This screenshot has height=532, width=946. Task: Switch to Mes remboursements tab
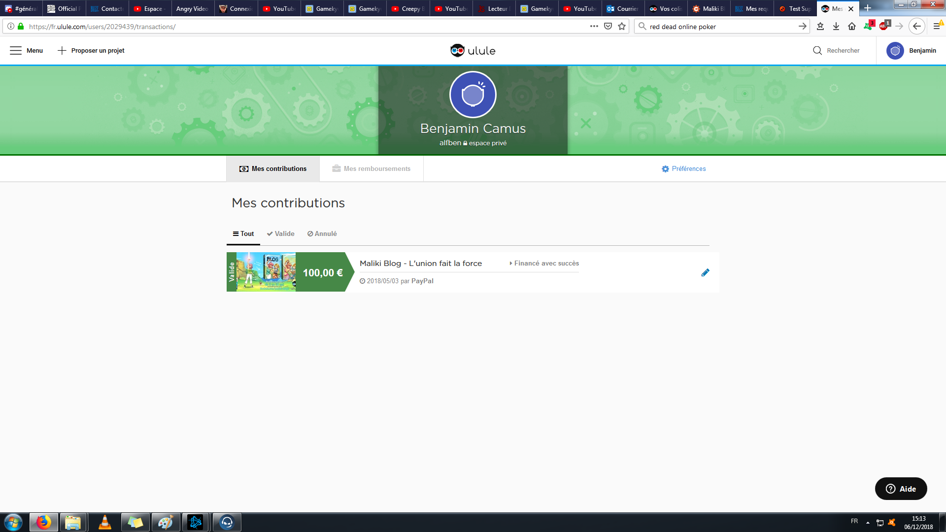tap(371, 168)
